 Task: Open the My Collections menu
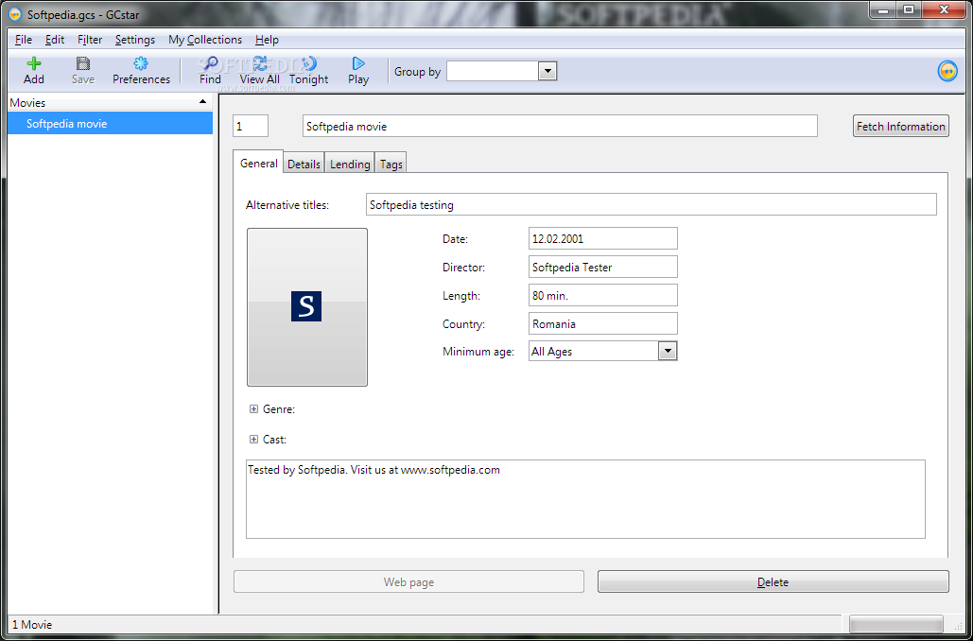coord(205,40)
